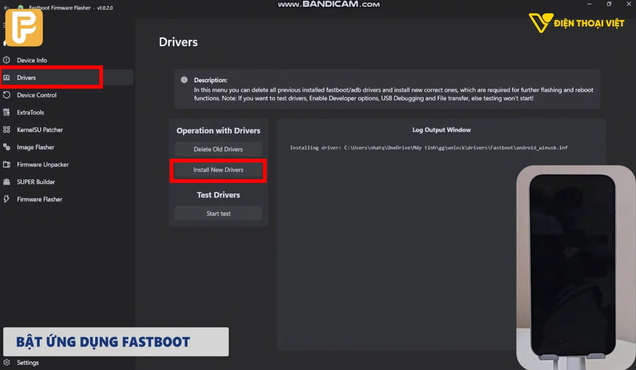636x370 pixels.
Task: Click the orange F app logo
Action: [x=24, y=27]
